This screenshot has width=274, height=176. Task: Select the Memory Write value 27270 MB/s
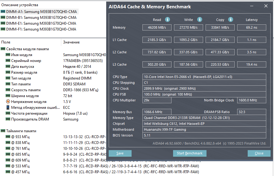[x=188, y=27]
